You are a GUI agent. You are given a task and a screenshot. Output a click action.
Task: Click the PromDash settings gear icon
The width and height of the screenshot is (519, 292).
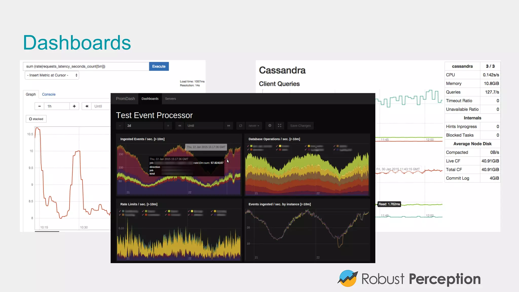[270, 126]
